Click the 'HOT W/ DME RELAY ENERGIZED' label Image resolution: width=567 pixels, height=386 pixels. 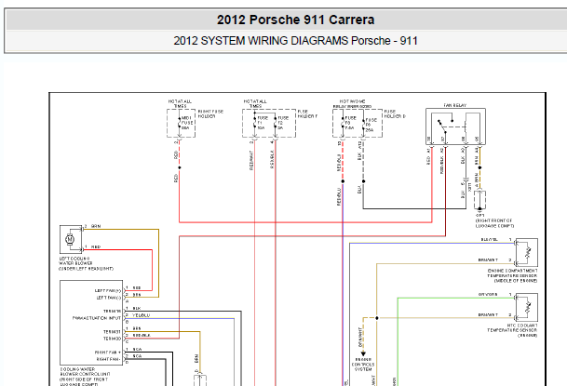tap(352, 103)
